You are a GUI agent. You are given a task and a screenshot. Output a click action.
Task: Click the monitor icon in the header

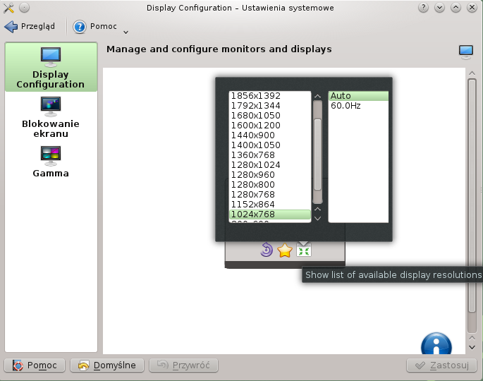coord(465,51)
